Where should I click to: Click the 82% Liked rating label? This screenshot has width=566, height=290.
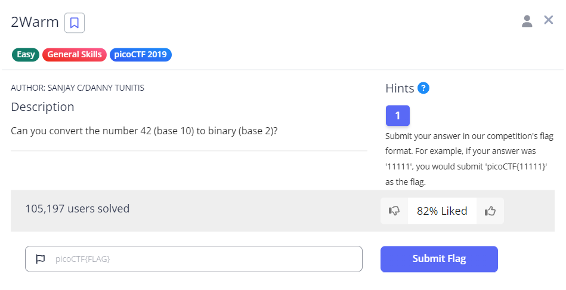coord(442,211)
